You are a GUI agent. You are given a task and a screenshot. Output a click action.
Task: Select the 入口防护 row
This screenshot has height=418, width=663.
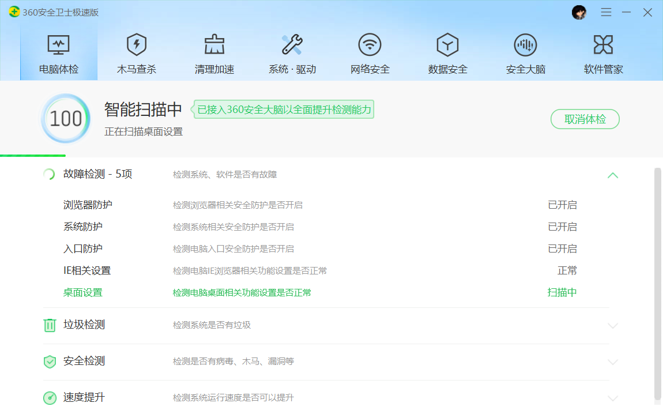point(319,249)
